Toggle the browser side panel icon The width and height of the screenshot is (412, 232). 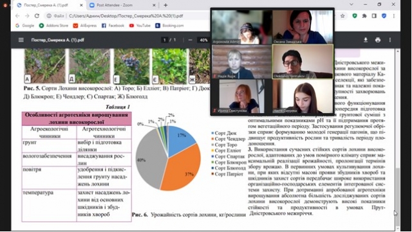374,16
